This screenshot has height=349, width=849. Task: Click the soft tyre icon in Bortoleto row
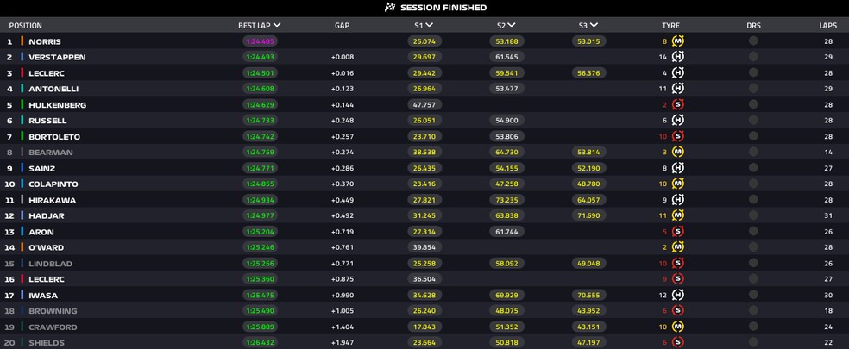(678, 136)
